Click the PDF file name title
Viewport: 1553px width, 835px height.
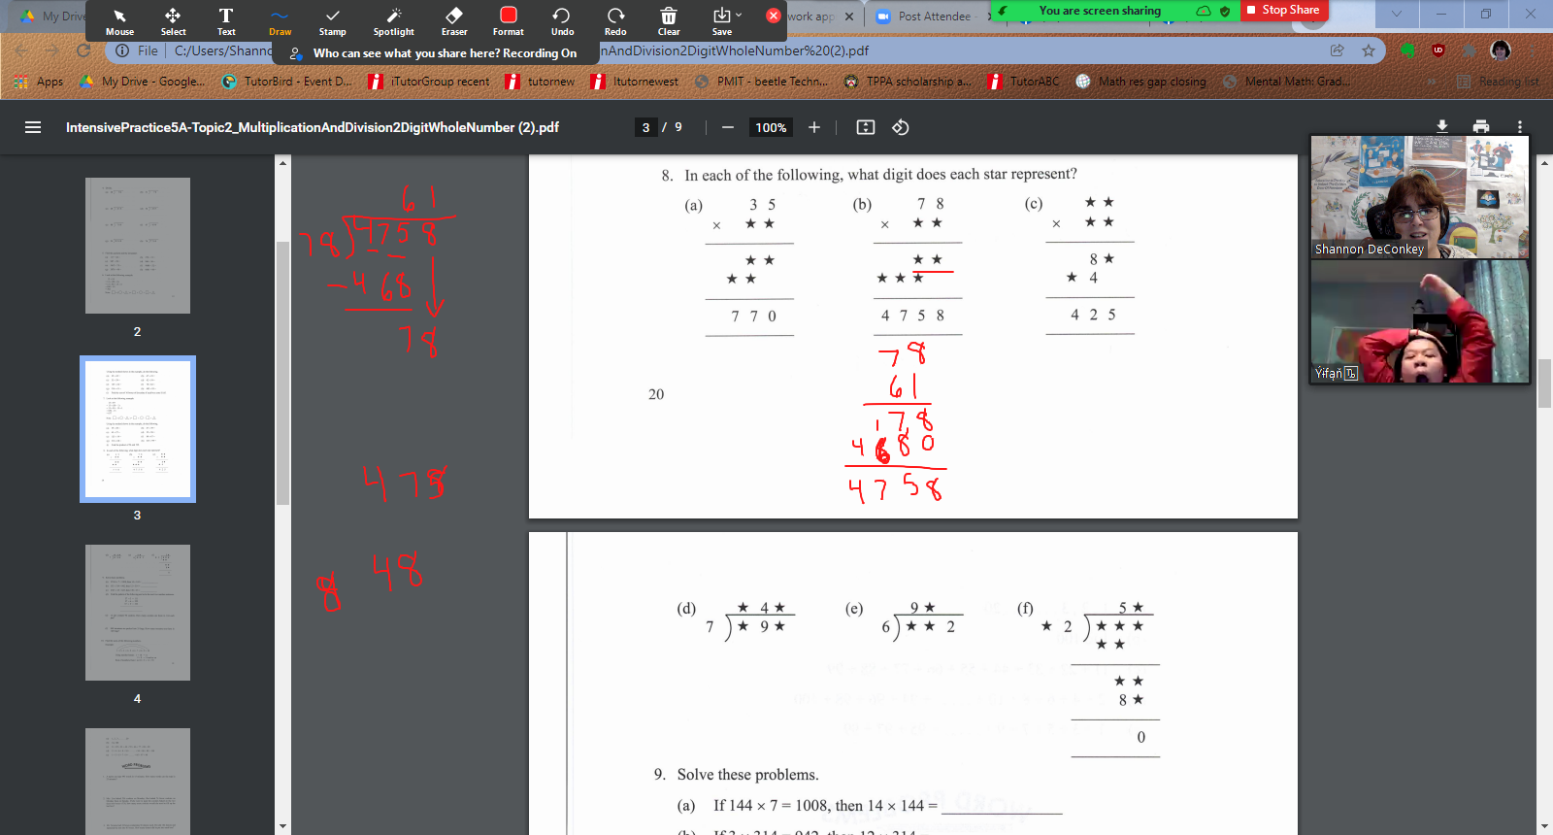click(x=313, y=127)
